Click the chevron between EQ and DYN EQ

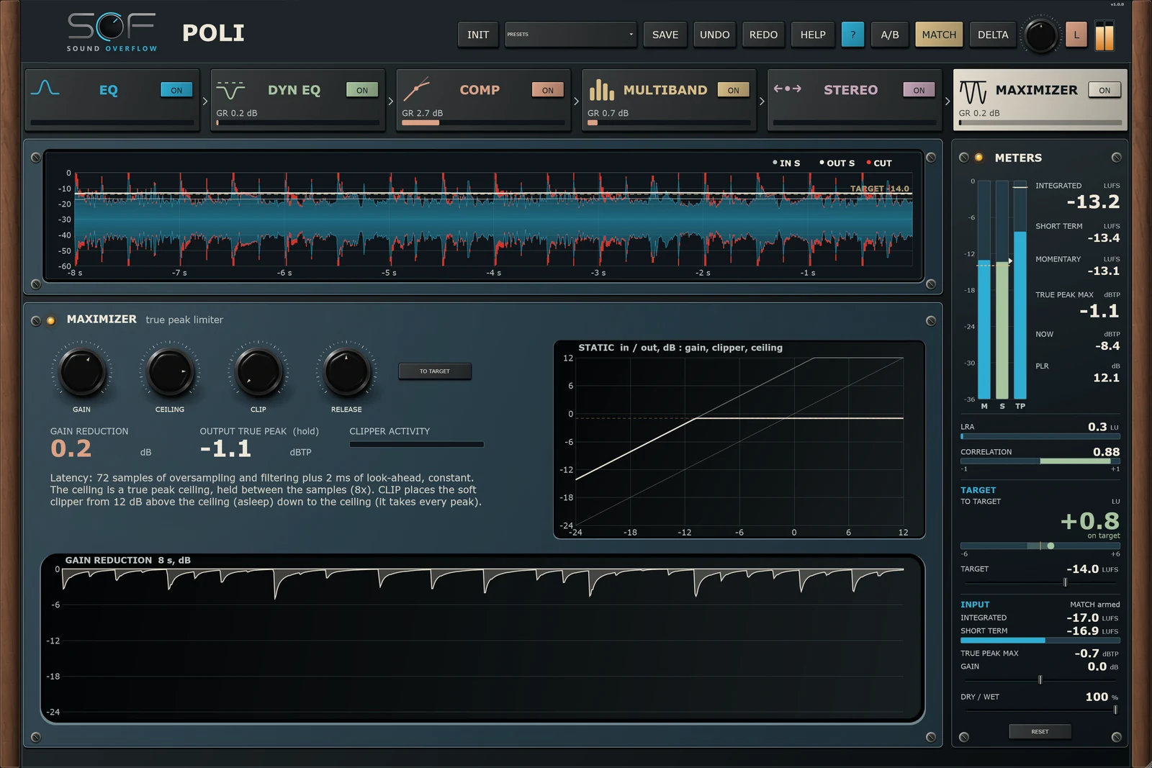tap(205, 101)
